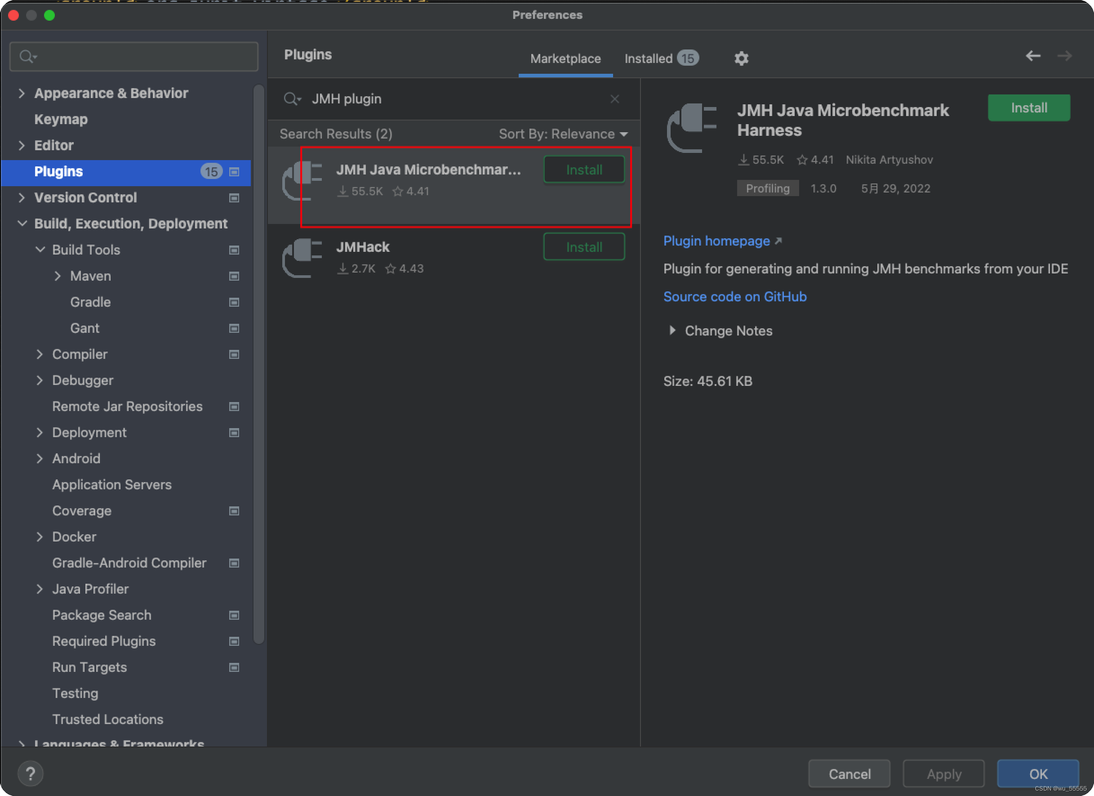Viewport: 1094px width, 796px height.
Task: Open Application Servers settings
Action: [112, 485]
